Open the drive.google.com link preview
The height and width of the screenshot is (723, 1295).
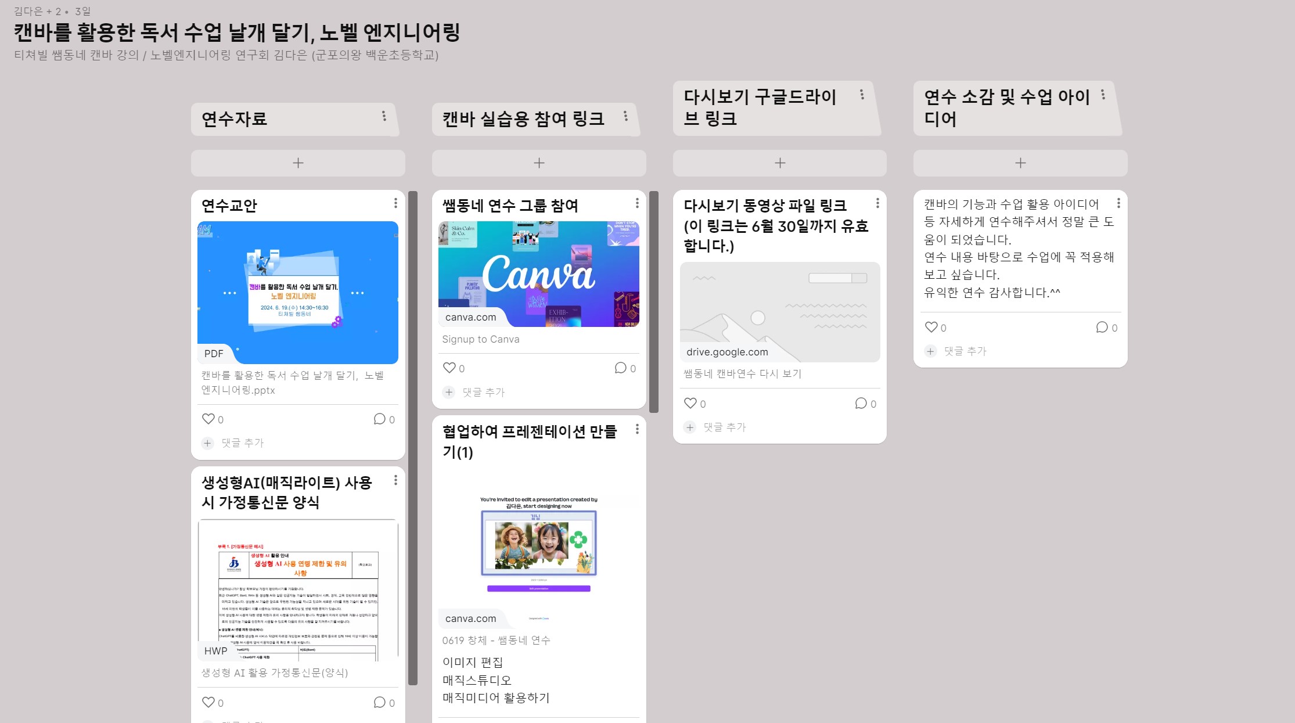(780, 312)
